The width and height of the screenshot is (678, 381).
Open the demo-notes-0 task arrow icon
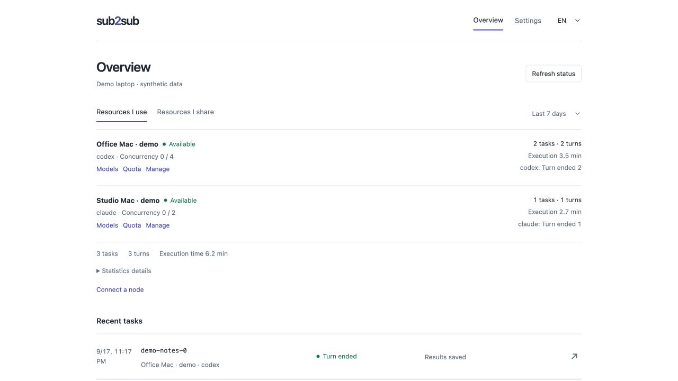tap(574, 357)
